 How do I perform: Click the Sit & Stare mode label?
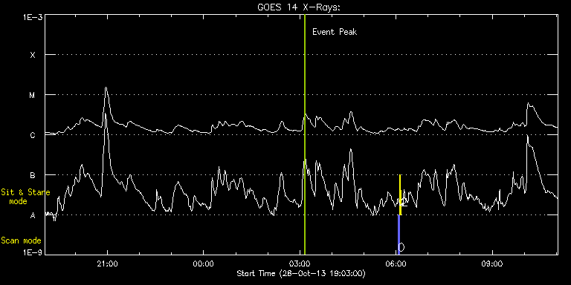(25, 196)
